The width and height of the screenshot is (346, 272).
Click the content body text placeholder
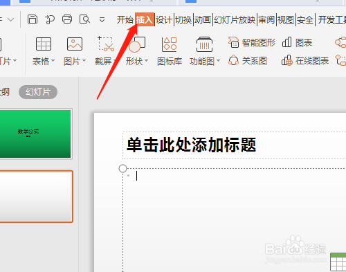click(234, 220)
